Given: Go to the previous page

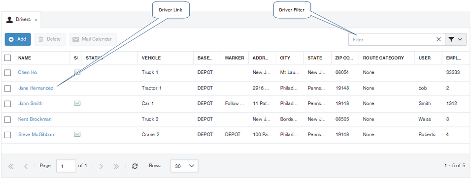Looking at the screenshot, I should (x=26, y=166).
